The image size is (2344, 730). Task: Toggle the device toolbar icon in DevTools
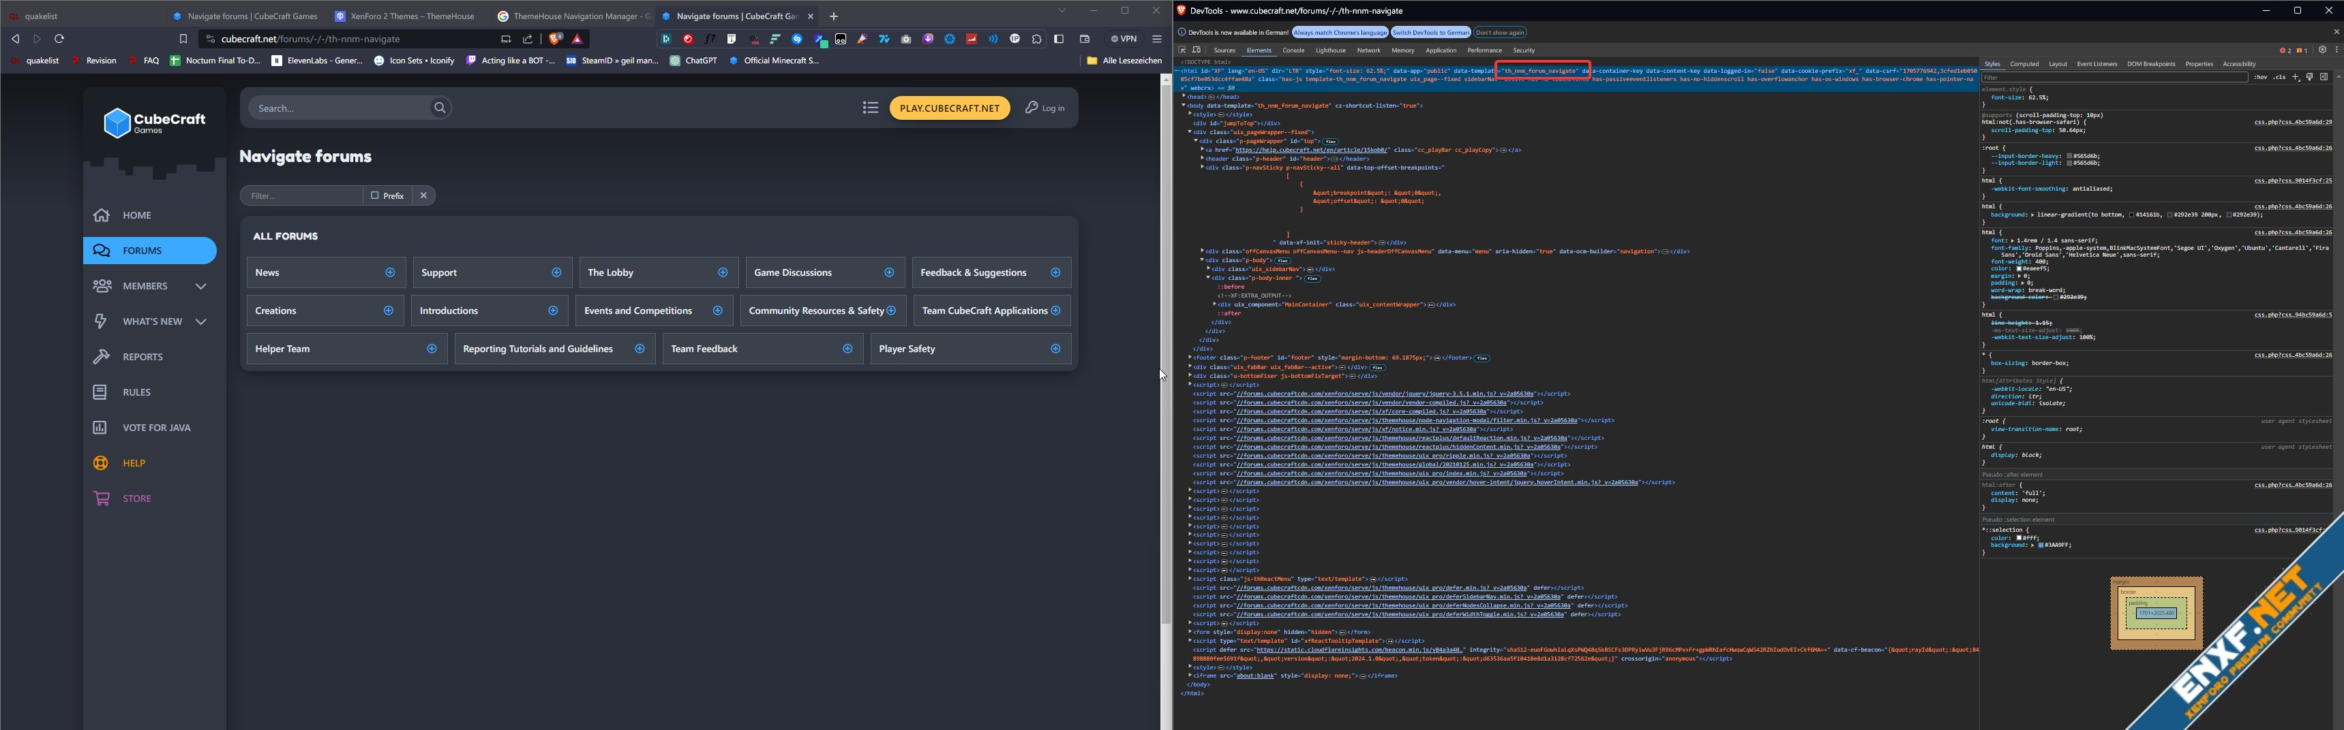pos(1197,50)
